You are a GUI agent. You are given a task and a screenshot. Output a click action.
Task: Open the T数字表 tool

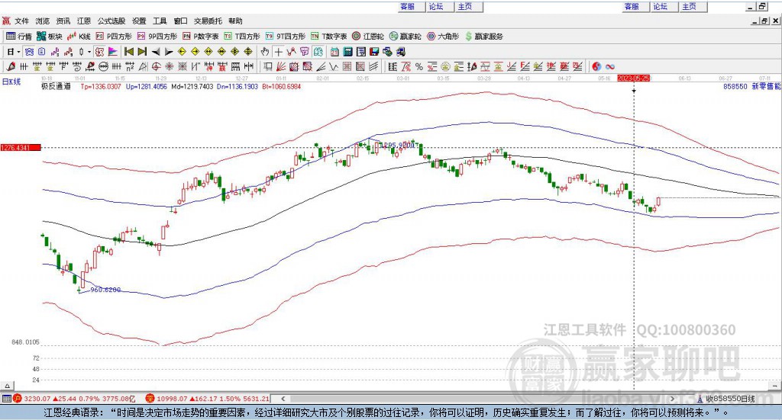328,37
